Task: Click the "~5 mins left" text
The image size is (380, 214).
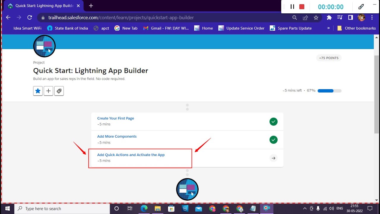Action: (x=292, y=91)
